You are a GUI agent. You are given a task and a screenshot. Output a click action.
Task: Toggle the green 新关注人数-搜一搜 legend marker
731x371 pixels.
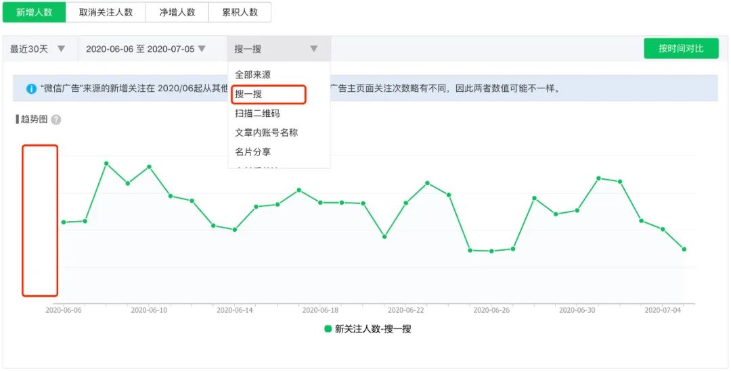click(x=328, y=329)
